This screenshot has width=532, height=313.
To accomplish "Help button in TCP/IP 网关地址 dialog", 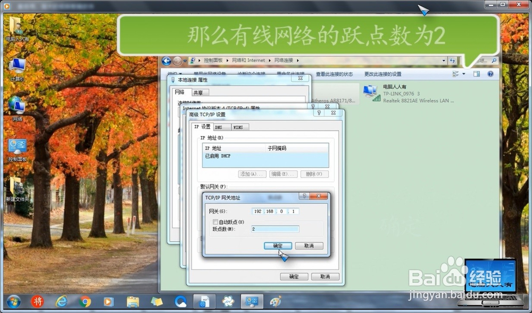I will click(x=304, y=196).
